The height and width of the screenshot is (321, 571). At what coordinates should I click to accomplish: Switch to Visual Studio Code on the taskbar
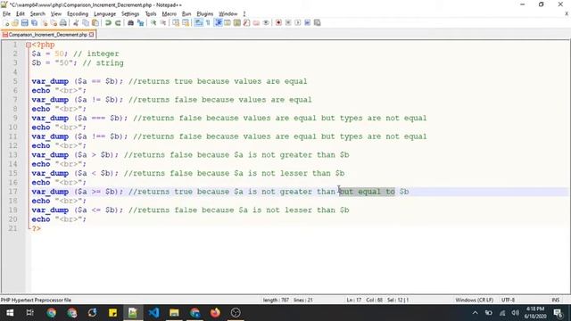tap(153, 313)
